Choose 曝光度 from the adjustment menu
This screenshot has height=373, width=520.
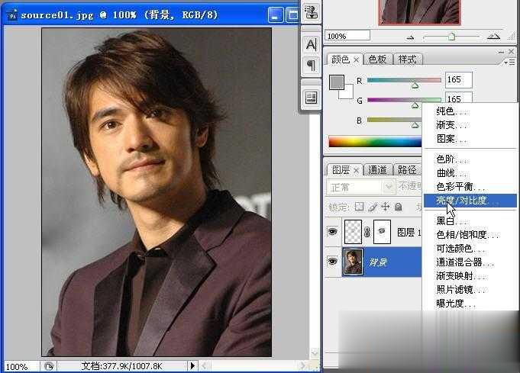tap(470, 303)
